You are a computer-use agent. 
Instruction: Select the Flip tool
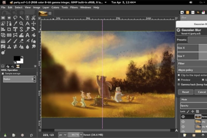9,35
